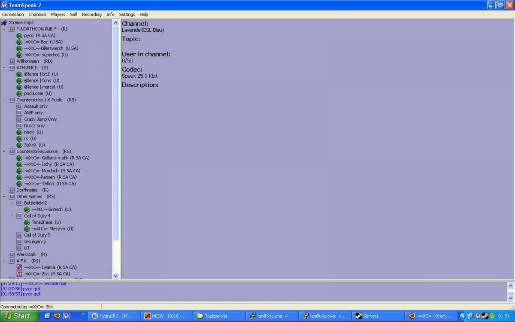Click the channel icon for Willkommen

(12, 61)
